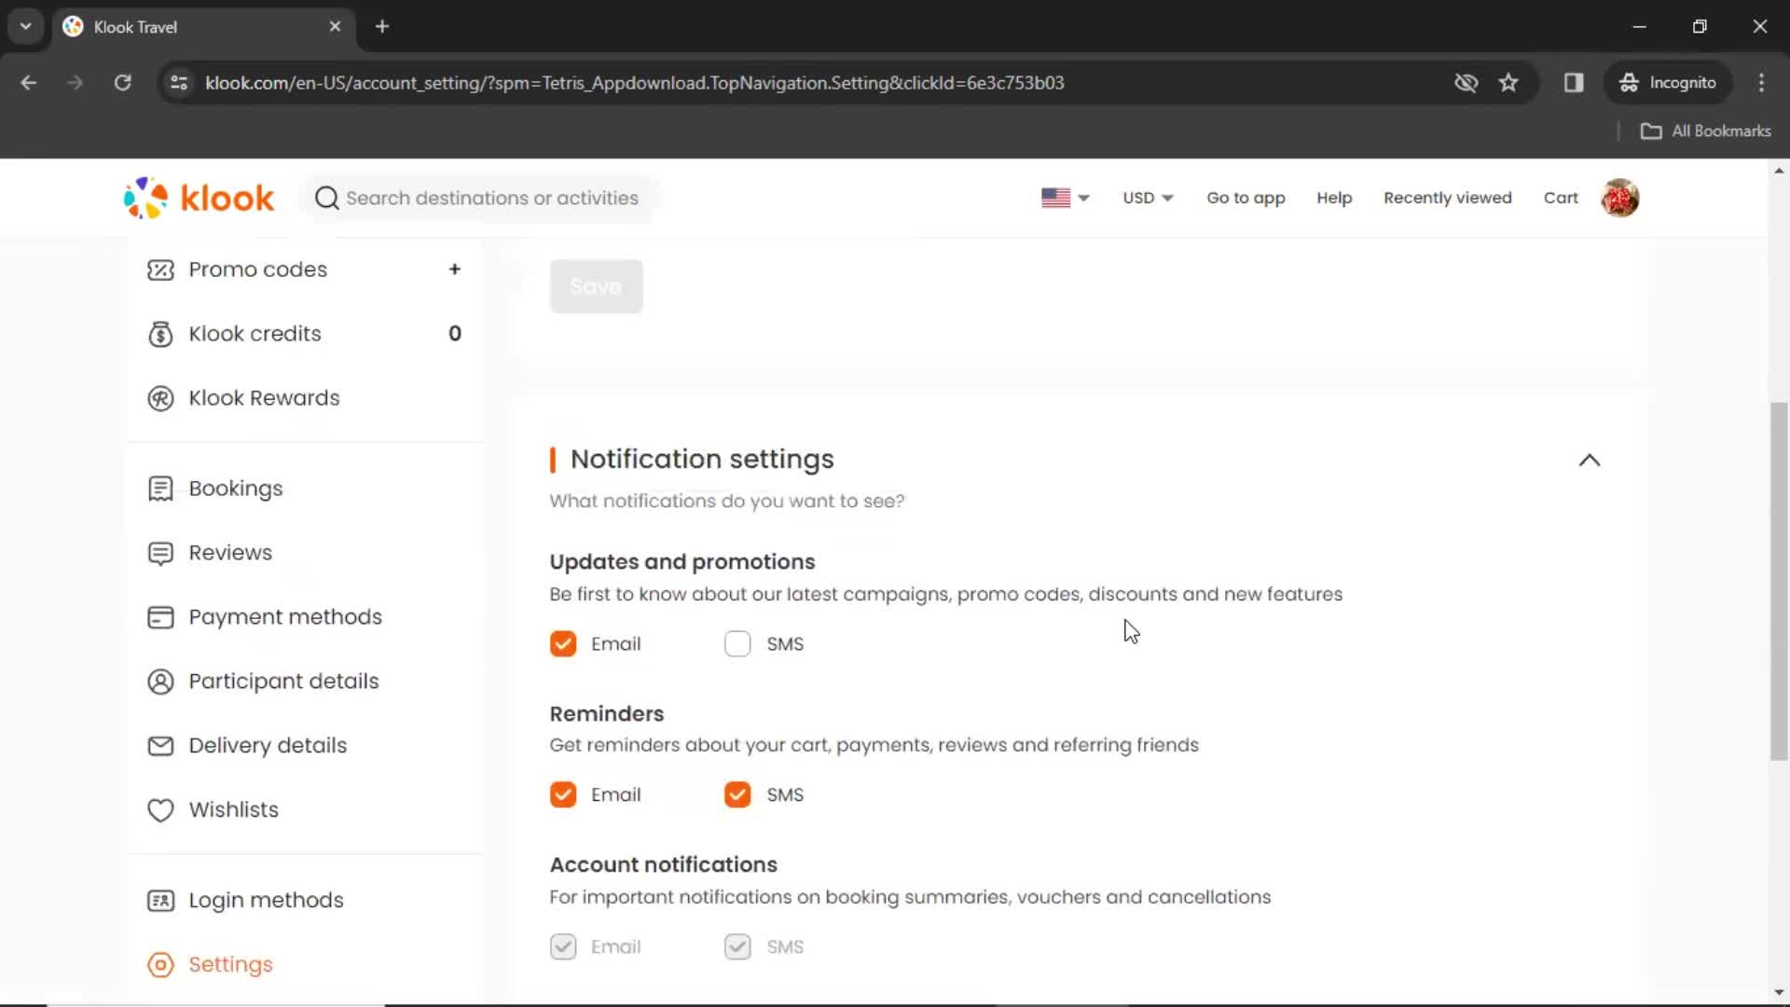Open the user profile avatar
Image resolution: width=1790 pixels, height=1007 pixels.
(1620, 198)
